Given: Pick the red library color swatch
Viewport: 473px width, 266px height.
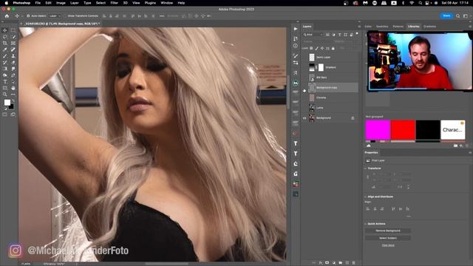Looking at the screenshot, I should tap(403, 130).
